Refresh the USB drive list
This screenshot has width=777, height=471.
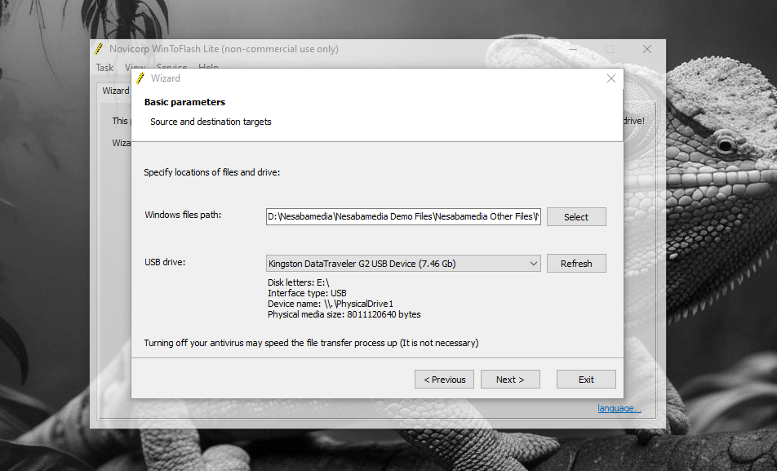576,264
